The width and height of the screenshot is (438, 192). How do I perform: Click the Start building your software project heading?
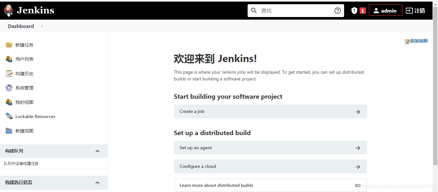[228, 96]
